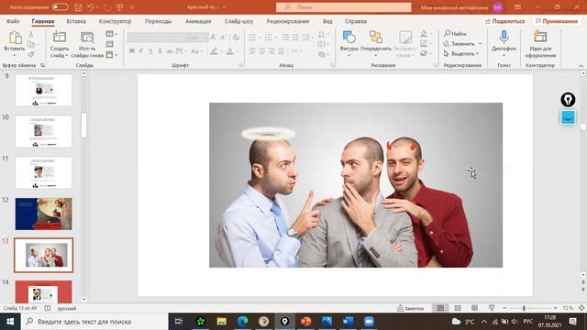This screenshot has height=330, width=587.
Task: Collapse the ribbon with the chevron
Action: 581,66
